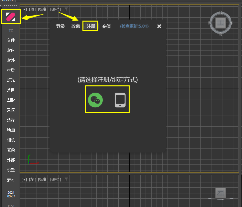Open top viewport [标准] menu
Viewport: 242px width, 207px height.
tap(43, 9)
